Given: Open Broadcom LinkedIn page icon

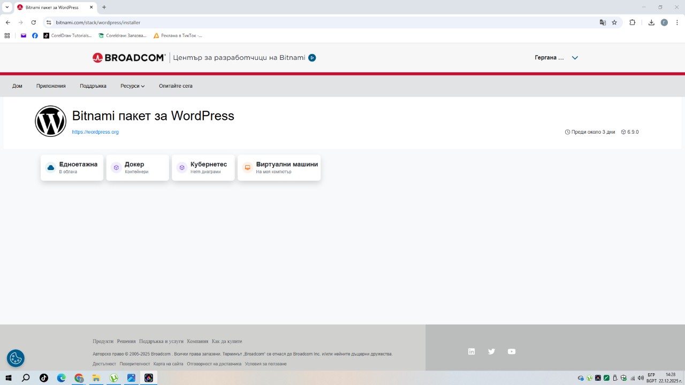Looking at the screenshot, I should 471,351.
